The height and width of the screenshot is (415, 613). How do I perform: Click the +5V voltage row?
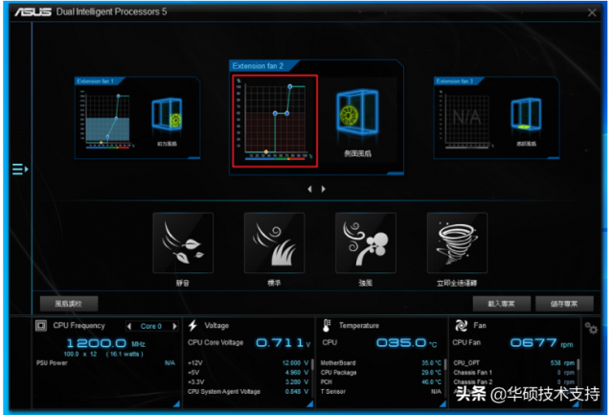pyautogui.click(x=248, y=373)
